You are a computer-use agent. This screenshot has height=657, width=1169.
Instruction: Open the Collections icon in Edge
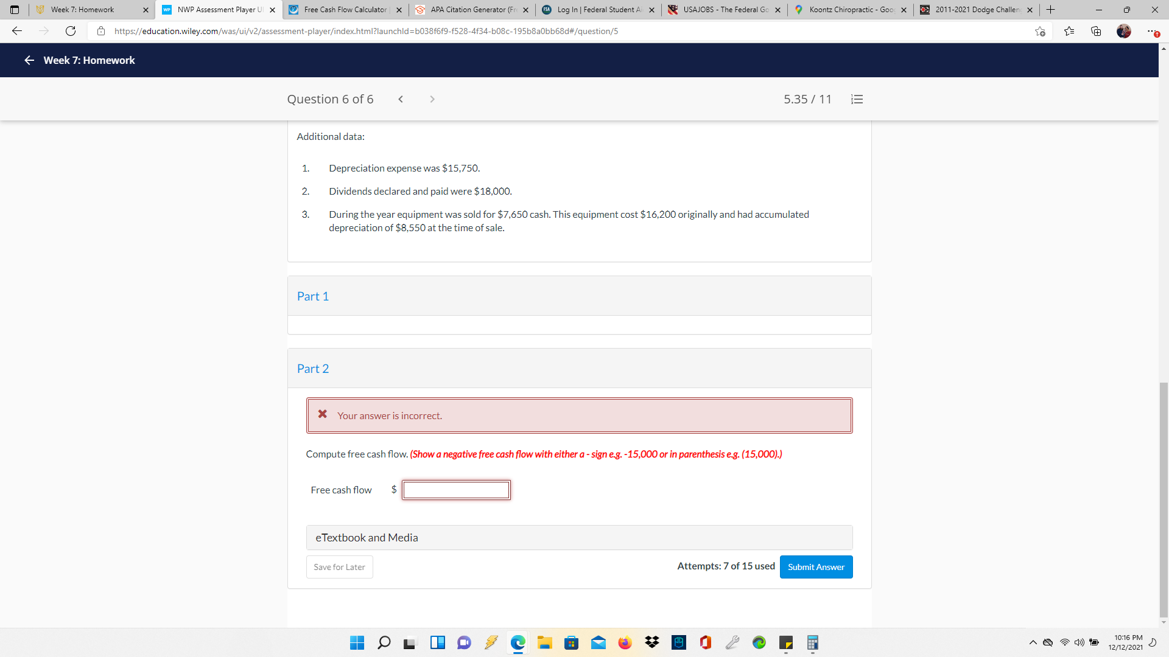[1096, 31]
